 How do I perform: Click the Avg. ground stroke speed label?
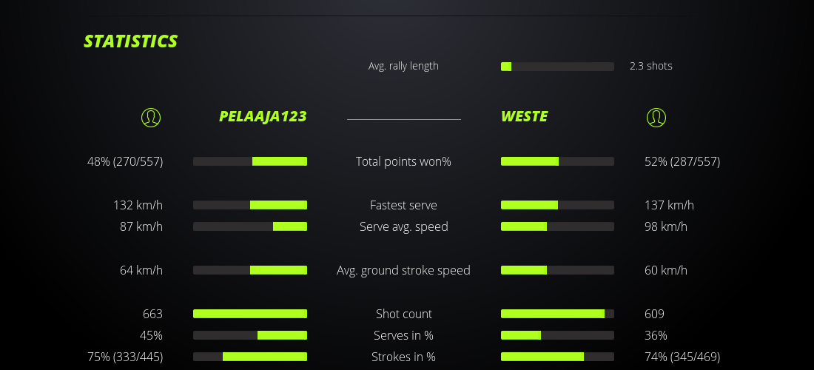(x=403, y=270)
